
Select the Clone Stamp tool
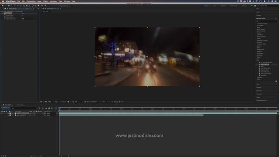36,6
